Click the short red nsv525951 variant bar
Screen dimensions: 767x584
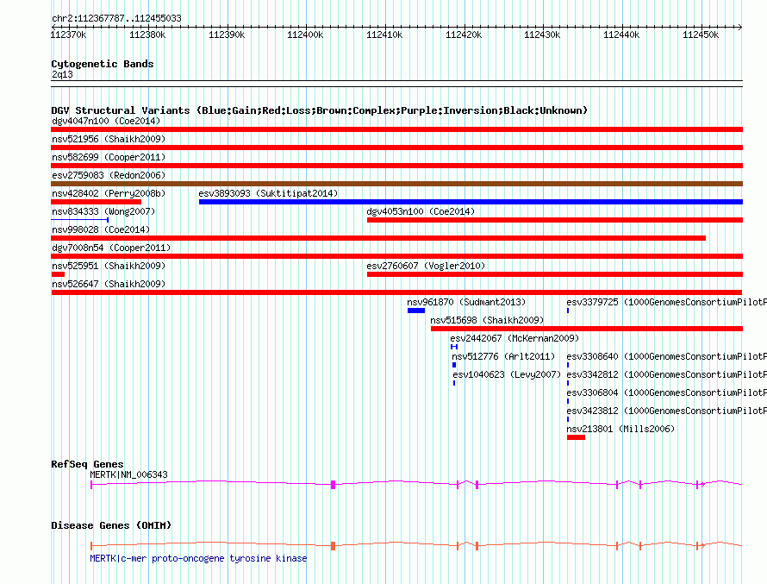tap(58, 274)
